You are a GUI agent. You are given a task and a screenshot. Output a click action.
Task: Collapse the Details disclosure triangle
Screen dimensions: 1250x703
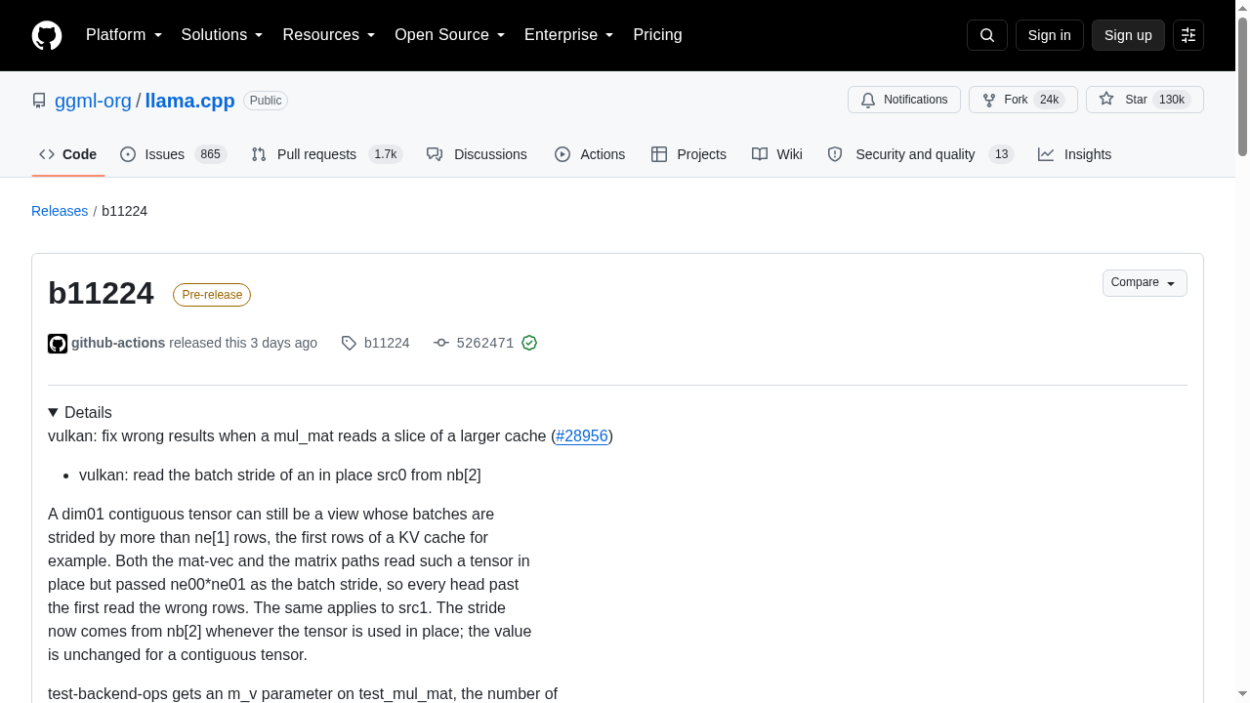(x=54, y=413)
